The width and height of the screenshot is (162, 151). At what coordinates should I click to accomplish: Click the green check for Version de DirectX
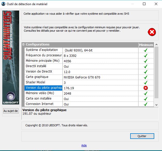click(x=145, y=72)
